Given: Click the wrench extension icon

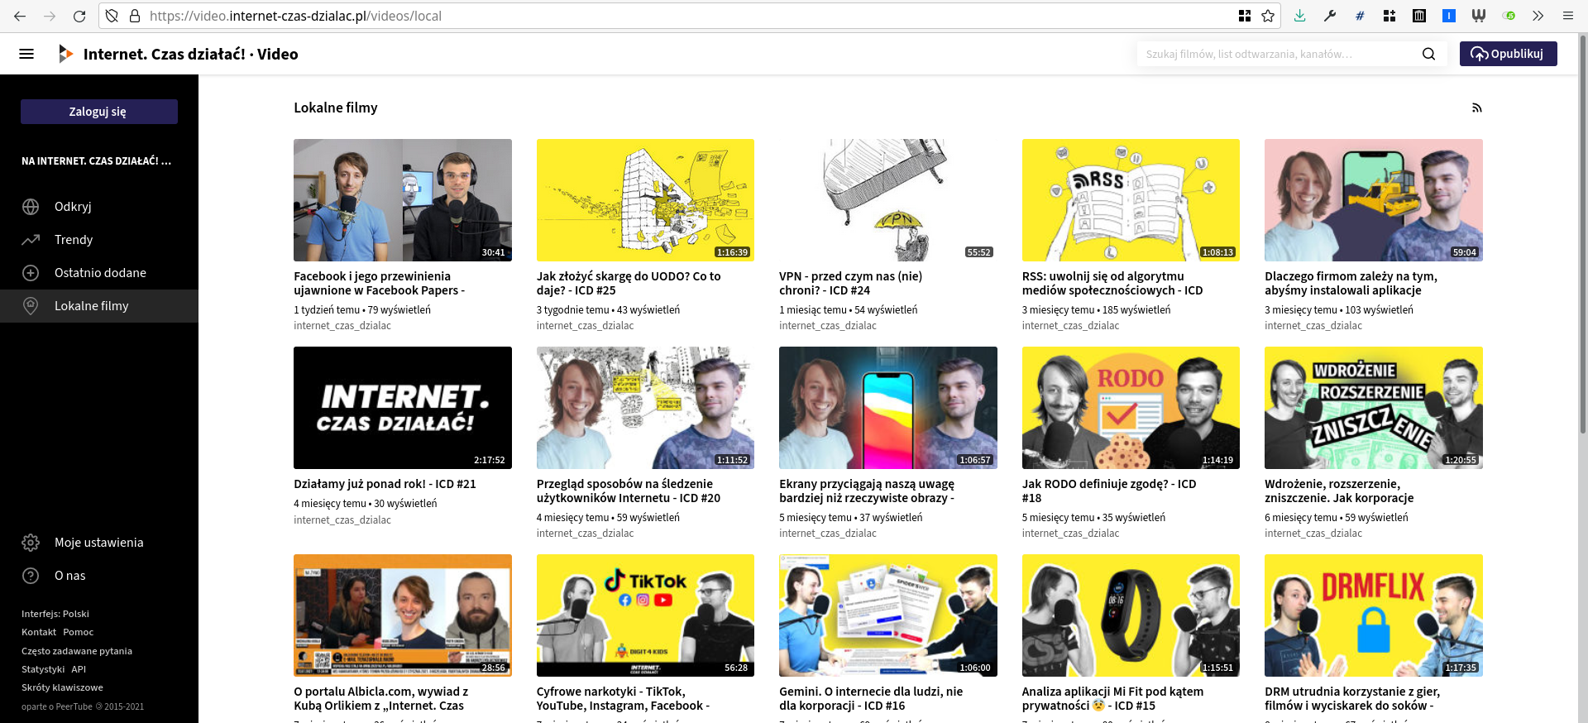Looking at the screenshot, I should [x=1330, y=16].
